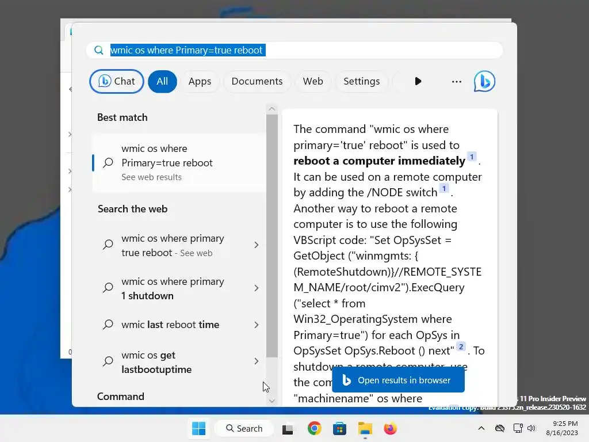Click the cloud sync tray icon
Screen dimensions: 589x442
pos(500,428)
